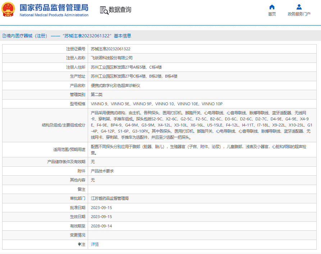Click the 生效日期 row label

[x=78, y=217]
